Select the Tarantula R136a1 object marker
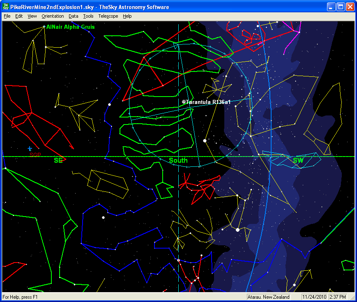The width and height of the screenshot is (357, 302). pos(184,101)
